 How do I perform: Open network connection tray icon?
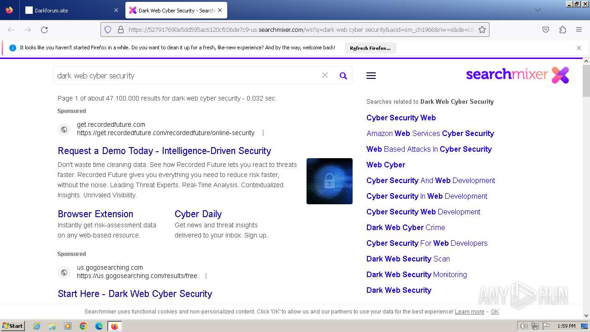535,326
